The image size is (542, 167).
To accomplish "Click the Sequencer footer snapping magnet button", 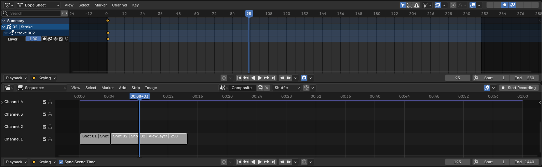I will pyautogui.click(x=304, y=162).
